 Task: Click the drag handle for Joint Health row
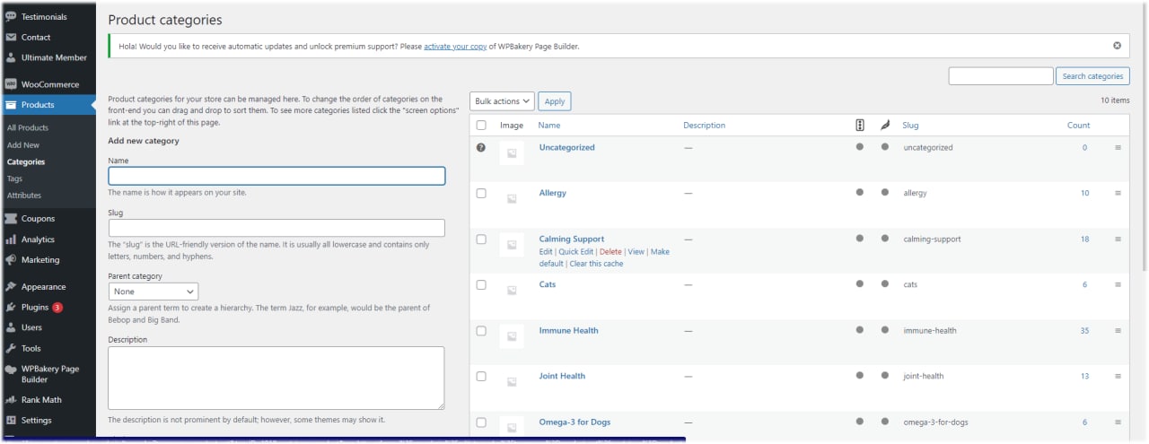coord(1118,376)
